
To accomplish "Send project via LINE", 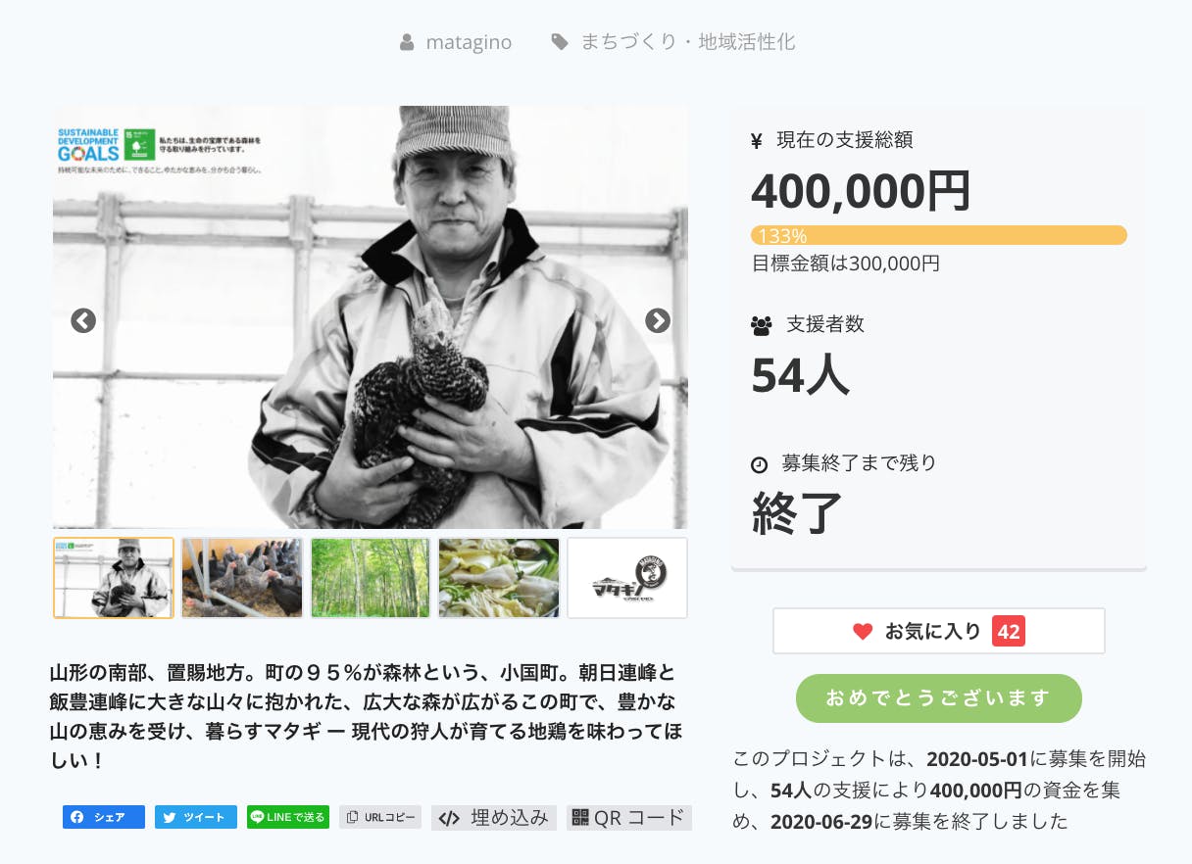I will [x=287, y=817].
